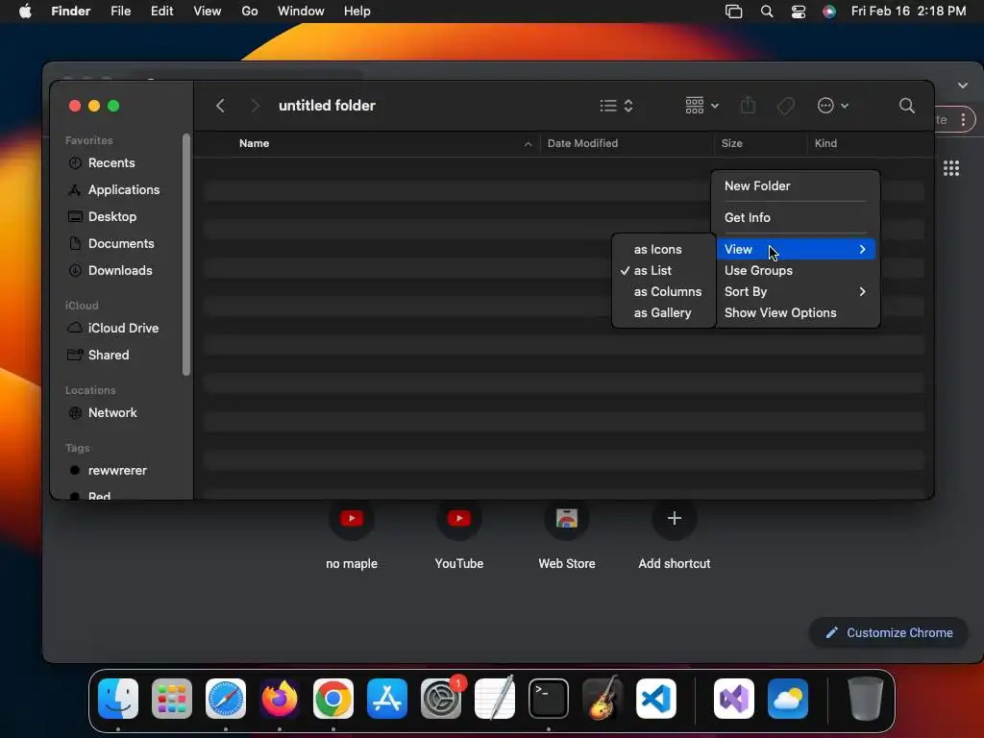Viewport: 984px width, 738px height.
Task: Open the Chrome three-dot menu
Action: click(x=963, y=120)
